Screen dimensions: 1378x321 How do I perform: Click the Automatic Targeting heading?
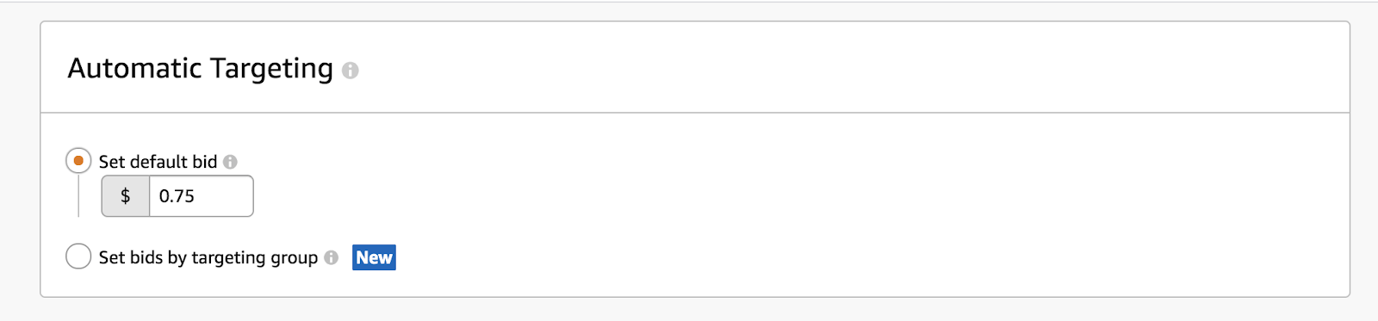[x=201, y=68]
